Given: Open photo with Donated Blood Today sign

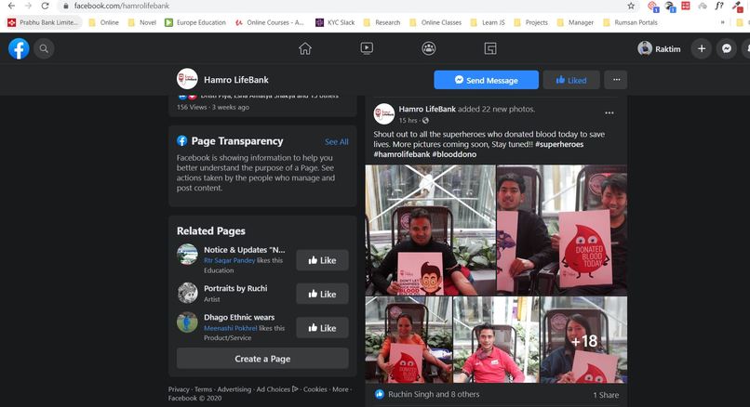Looking at the screenshot, I should click(x=562, y=230).
